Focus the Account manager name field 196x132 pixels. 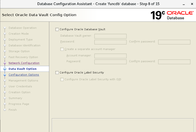pos(110,56)
